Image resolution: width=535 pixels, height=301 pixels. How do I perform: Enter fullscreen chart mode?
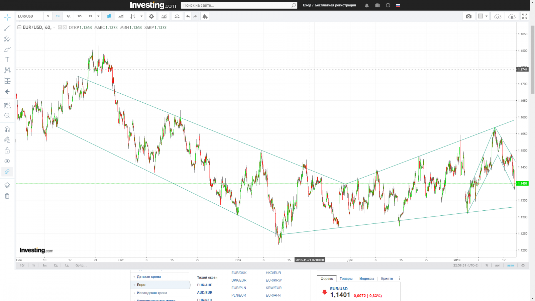pos(525,16)
